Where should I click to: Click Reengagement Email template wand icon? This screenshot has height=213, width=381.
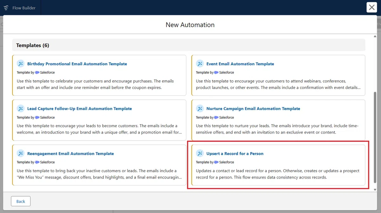[x=21, y=153]
